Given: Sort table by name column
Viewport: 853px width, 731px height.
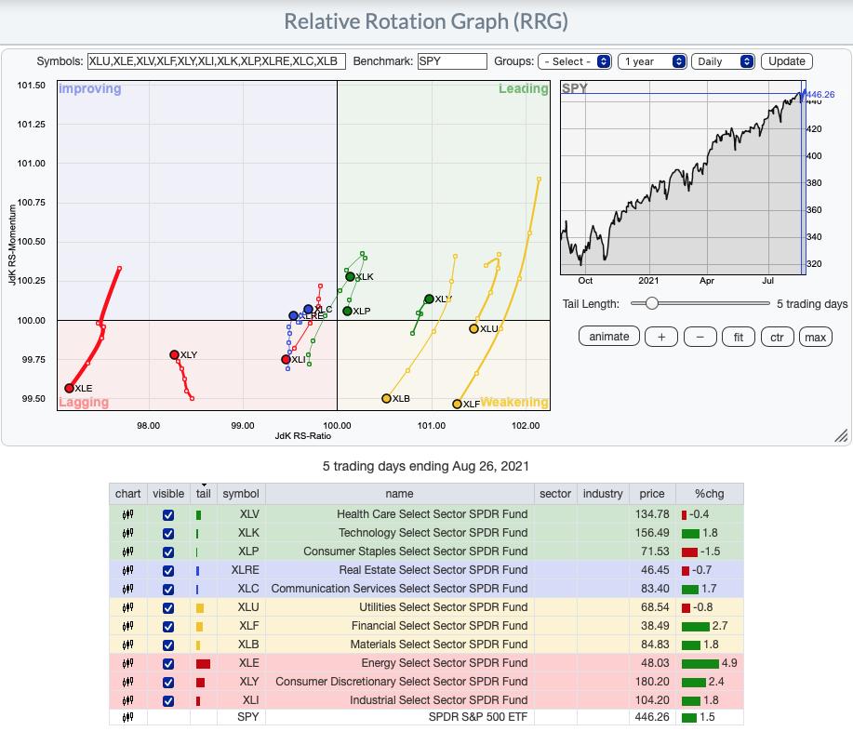Looking at the screenshot, I should click(x=399, y=493).
